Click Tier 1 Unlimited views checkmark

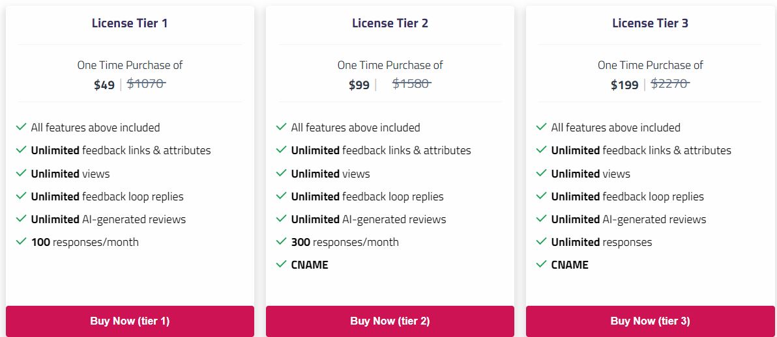pyautogui.click(x=22, y=173)
